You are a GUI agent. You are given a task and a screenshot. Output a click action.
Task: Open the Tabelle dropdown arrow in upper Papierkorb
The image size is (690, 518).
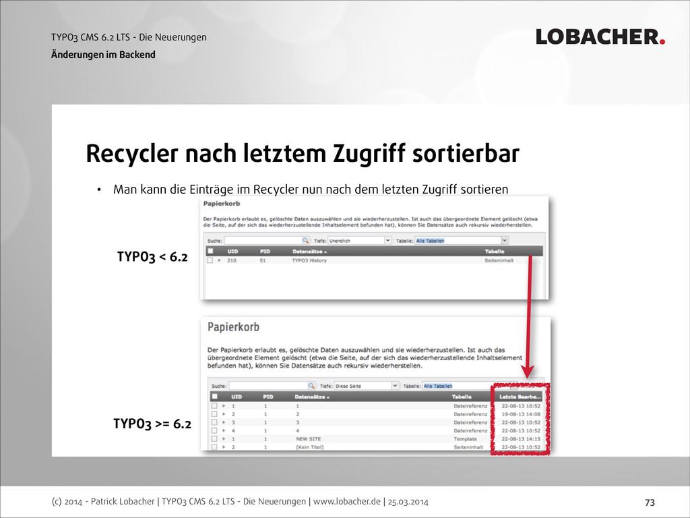pos(505,241)
